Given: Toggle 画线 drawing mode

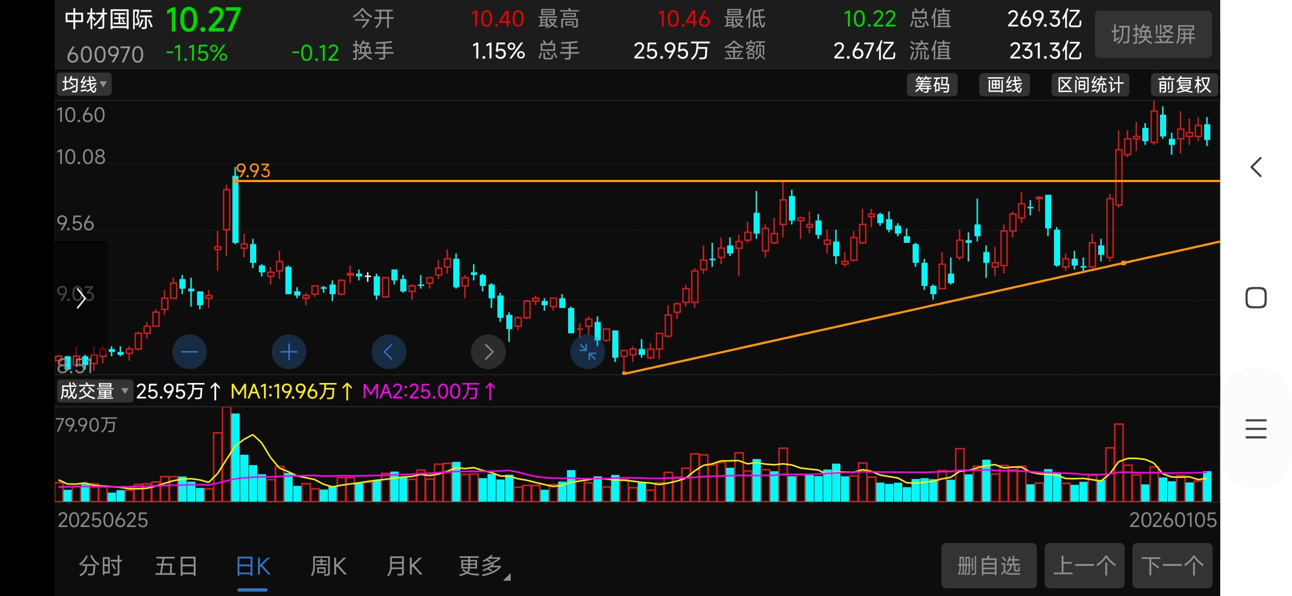Looking at the screenshot, I should point(1004,85).
